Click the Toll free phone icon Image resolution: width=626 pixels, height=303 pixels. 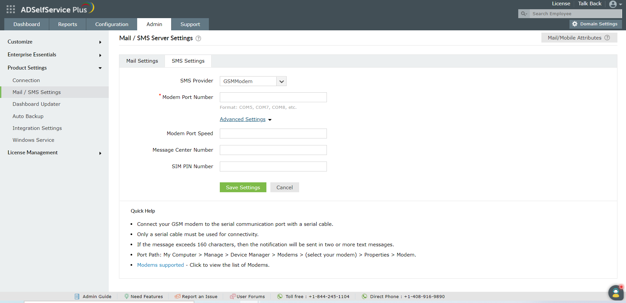click(280, 296)
